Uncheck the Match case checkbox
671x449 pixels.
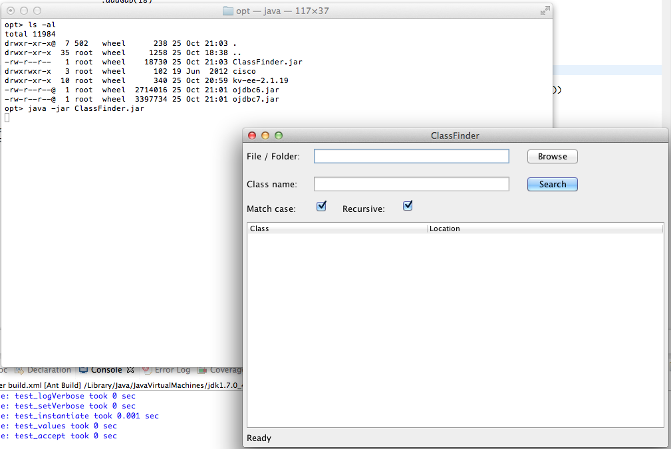coord(321,207)
